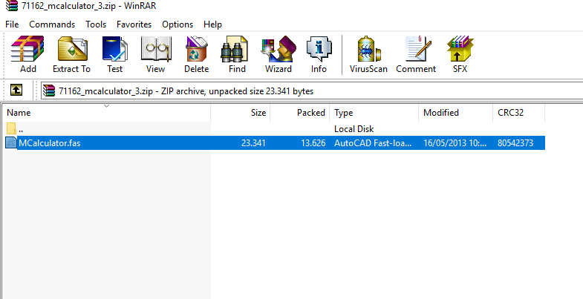This screenshot has width=583, height=299.
Task: Sort by the Packed column header
Action: point(300,113)
